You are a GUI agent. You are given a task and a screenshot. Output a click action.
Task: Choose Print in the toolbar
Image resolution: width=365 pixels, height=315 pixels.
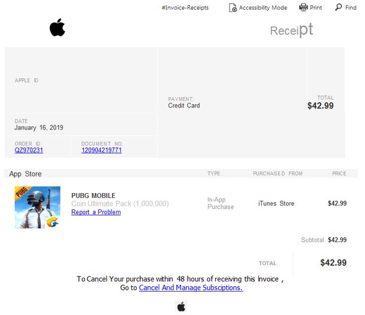pos(316,8)
